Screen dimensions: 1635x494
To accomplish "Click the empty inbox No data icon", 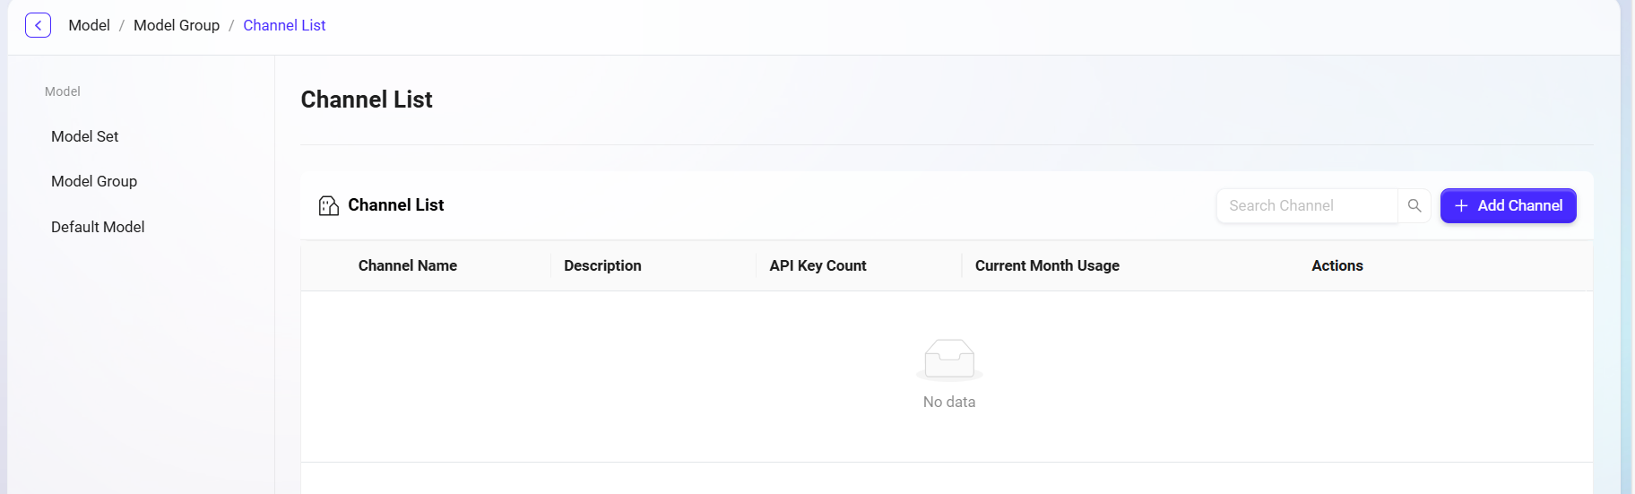I will click(x=949, y=360).
